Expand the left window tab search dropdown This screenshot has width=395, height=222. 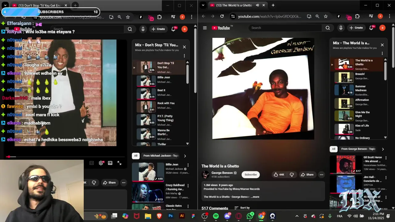5,5
